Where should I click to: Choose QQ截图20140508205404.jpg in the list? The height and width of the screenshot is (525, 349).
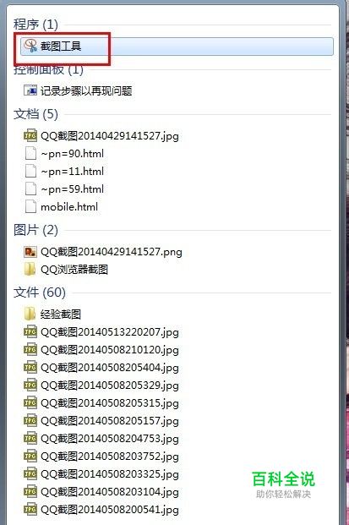click(x=109, y=367)
